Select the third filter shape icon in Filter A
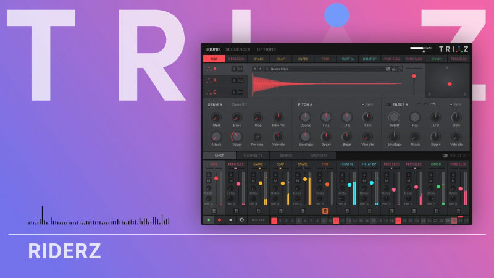 433,104
